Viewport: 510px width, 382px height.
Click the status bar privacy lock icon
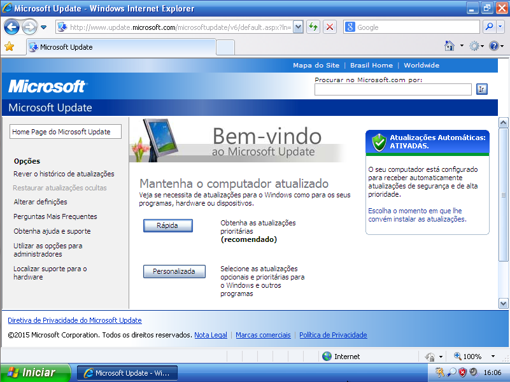coord(430,357)
